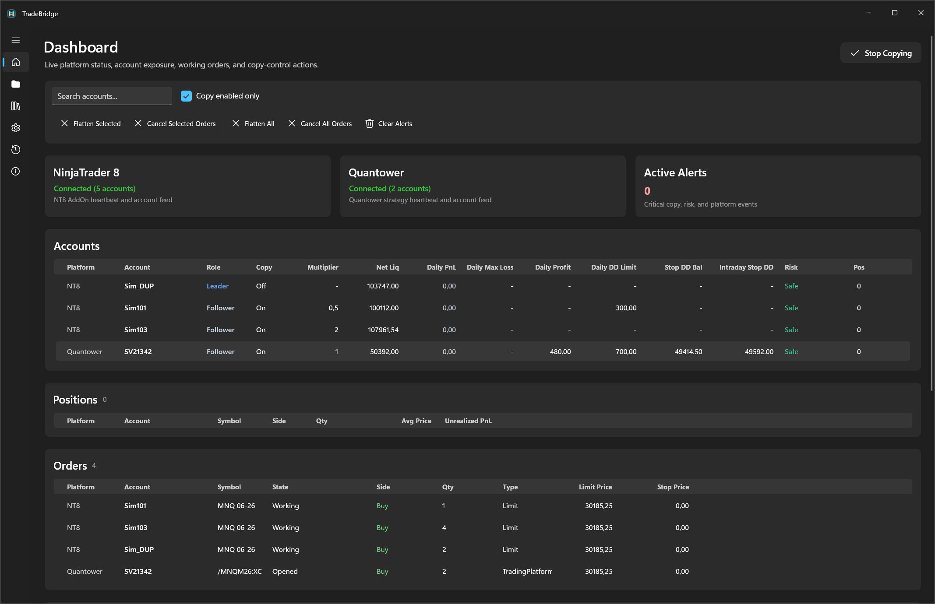Open the hamburger navigation menu
935x604 pixels.
(16, 40)
